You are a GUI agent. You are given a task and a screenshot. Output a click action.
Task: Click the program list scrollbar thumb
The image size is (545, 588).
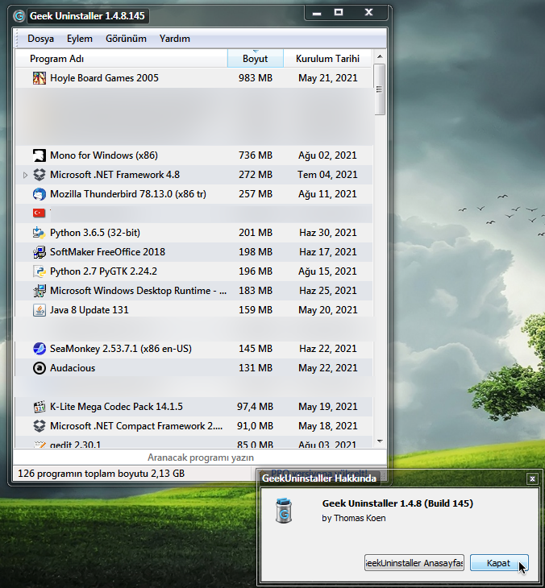(x=380, y=89)
